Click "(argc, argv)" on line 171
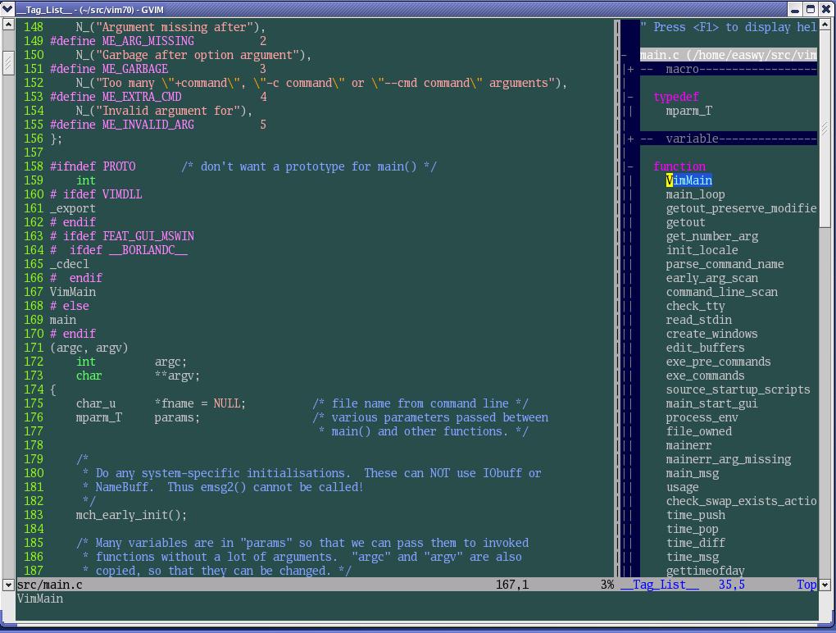 coord(89,348)
